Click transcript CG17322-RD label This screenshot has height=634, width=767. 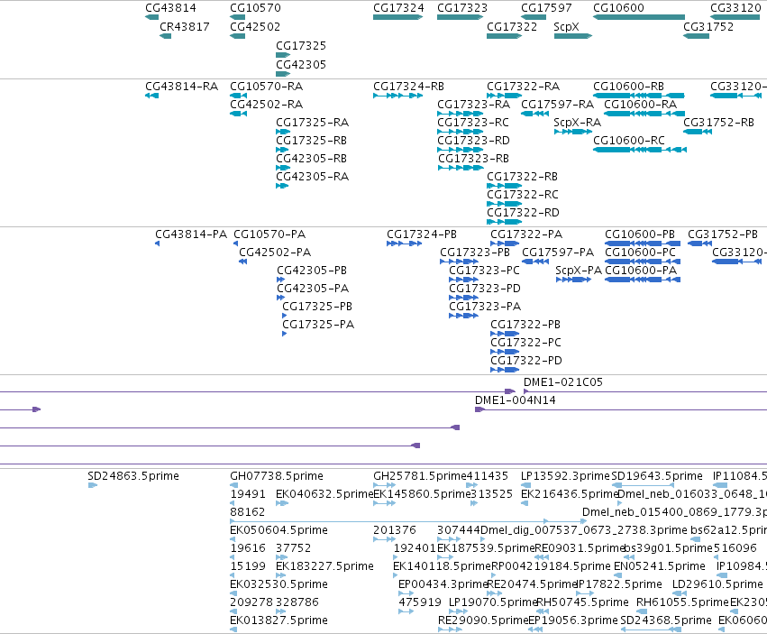coord(523,213)
